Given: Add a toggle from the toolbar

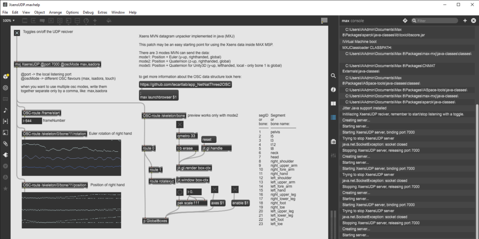Looking at the screenshot, I should click(51, 21).
